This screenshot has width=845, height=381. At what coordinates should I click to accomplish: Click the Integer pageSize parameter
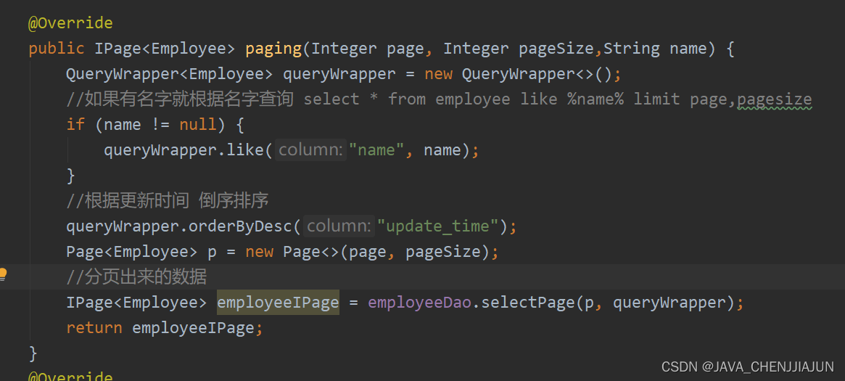[519, 49]
